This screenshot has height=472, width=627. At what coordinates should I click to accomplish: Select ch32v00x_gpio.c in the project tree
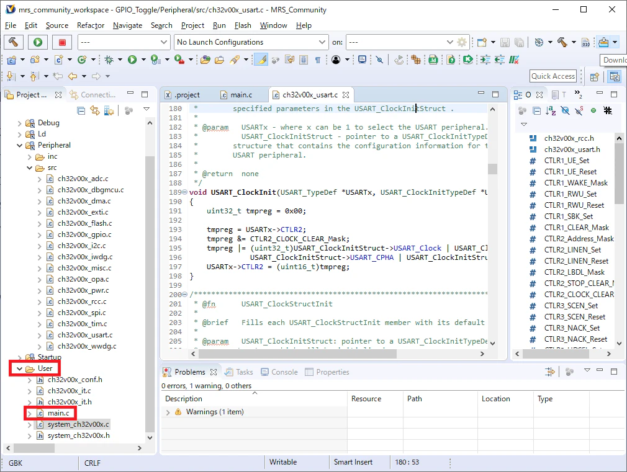pyautogui.click(x=84, y=234)
